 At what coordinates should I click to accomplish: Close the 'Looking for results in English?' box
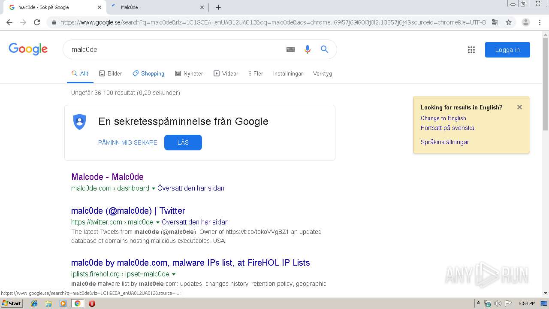[x=519, y=107]
